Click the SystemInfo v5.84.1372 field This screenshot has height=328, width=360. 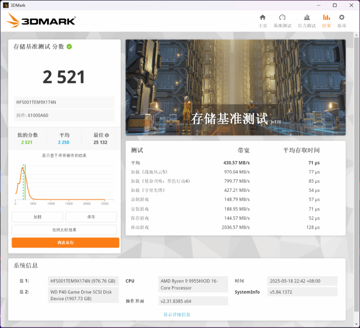(303, 292)
